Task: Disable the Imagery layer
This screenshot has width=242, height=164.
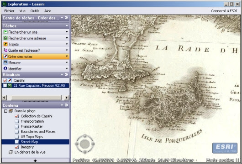Action: click(17, 147)
